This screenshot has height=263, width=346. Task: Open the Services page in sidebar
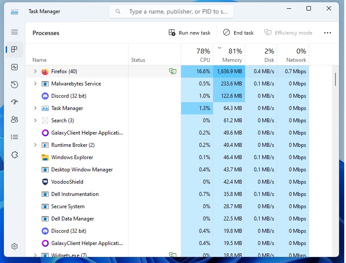pos(14,155)
